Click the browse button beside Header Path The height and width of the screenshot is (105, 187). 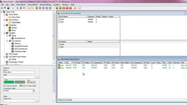37,101
